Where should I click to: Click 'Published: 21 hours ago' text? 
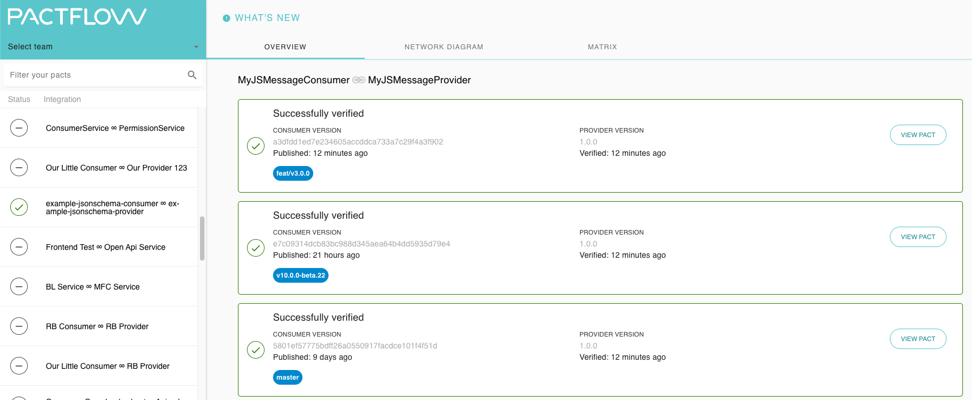click(x=317, y=255)
